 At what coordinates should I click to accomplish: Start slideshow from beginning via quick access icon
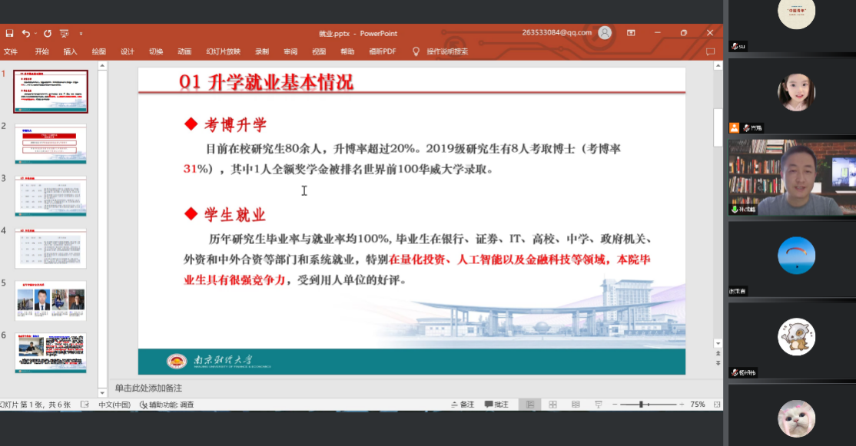65,33
